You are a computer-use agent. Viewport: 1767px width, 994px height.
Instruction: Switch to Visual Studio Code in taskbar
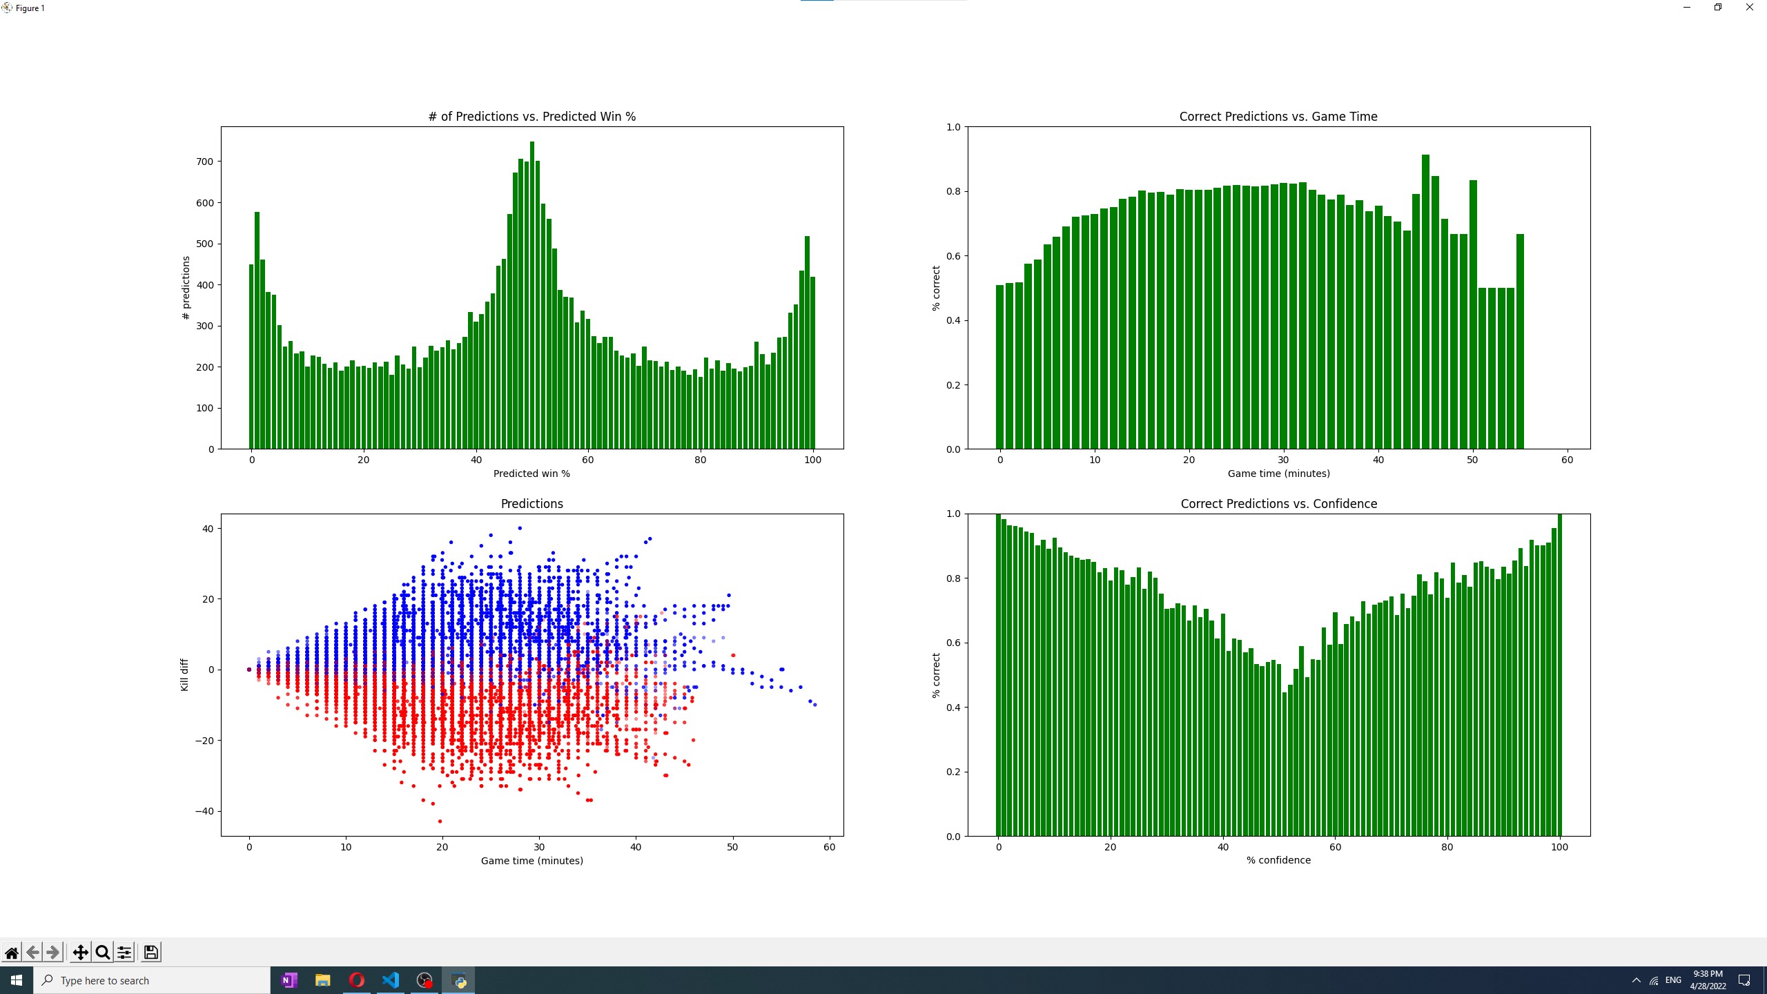pos(391,980)
